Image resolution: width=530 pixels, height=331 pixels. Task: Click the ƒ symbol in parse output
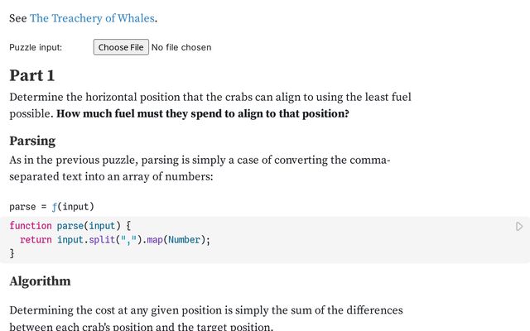pyautogui.click(x=55, y=206)
